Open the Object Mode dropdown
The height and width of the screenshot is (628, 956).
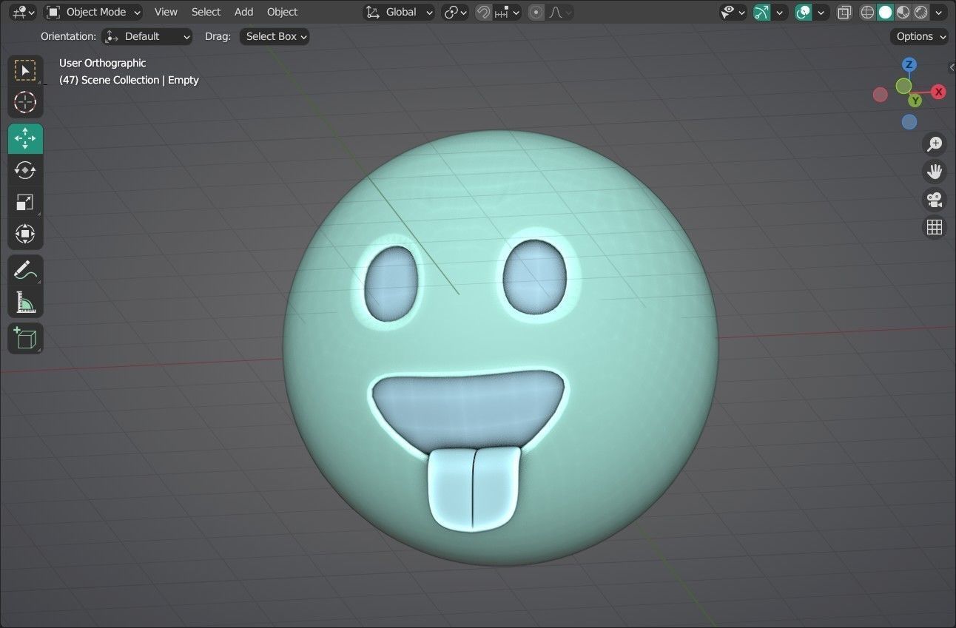tap(92, 12)
